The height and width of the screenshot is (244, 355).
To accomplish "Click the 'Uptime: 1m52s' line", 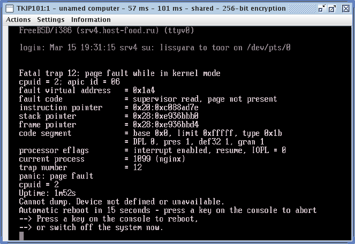I will pos(47,193).
